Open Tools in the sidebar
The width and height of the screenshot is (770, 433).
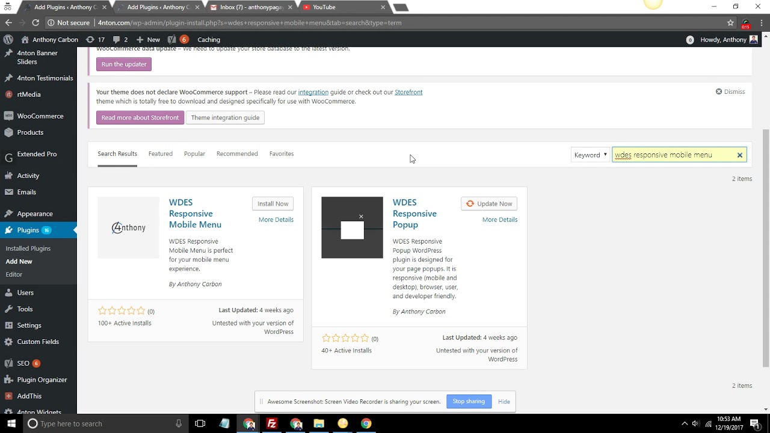click(38, 309)
